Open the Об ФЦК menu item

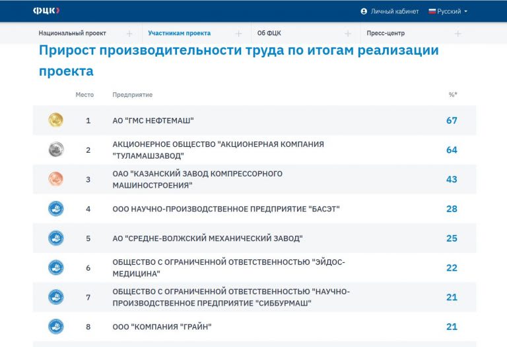point(271,34)
